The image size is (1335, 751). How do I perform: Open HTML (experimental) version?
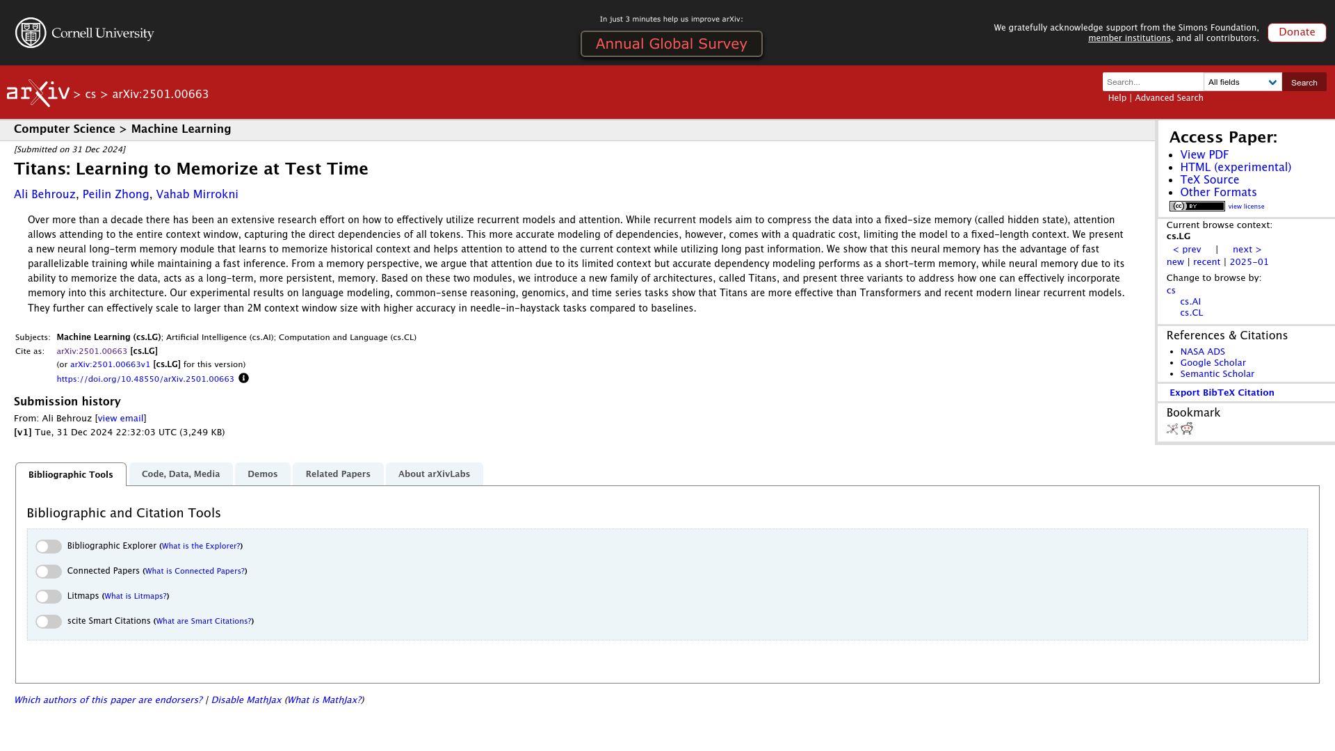coord(1236,168)
